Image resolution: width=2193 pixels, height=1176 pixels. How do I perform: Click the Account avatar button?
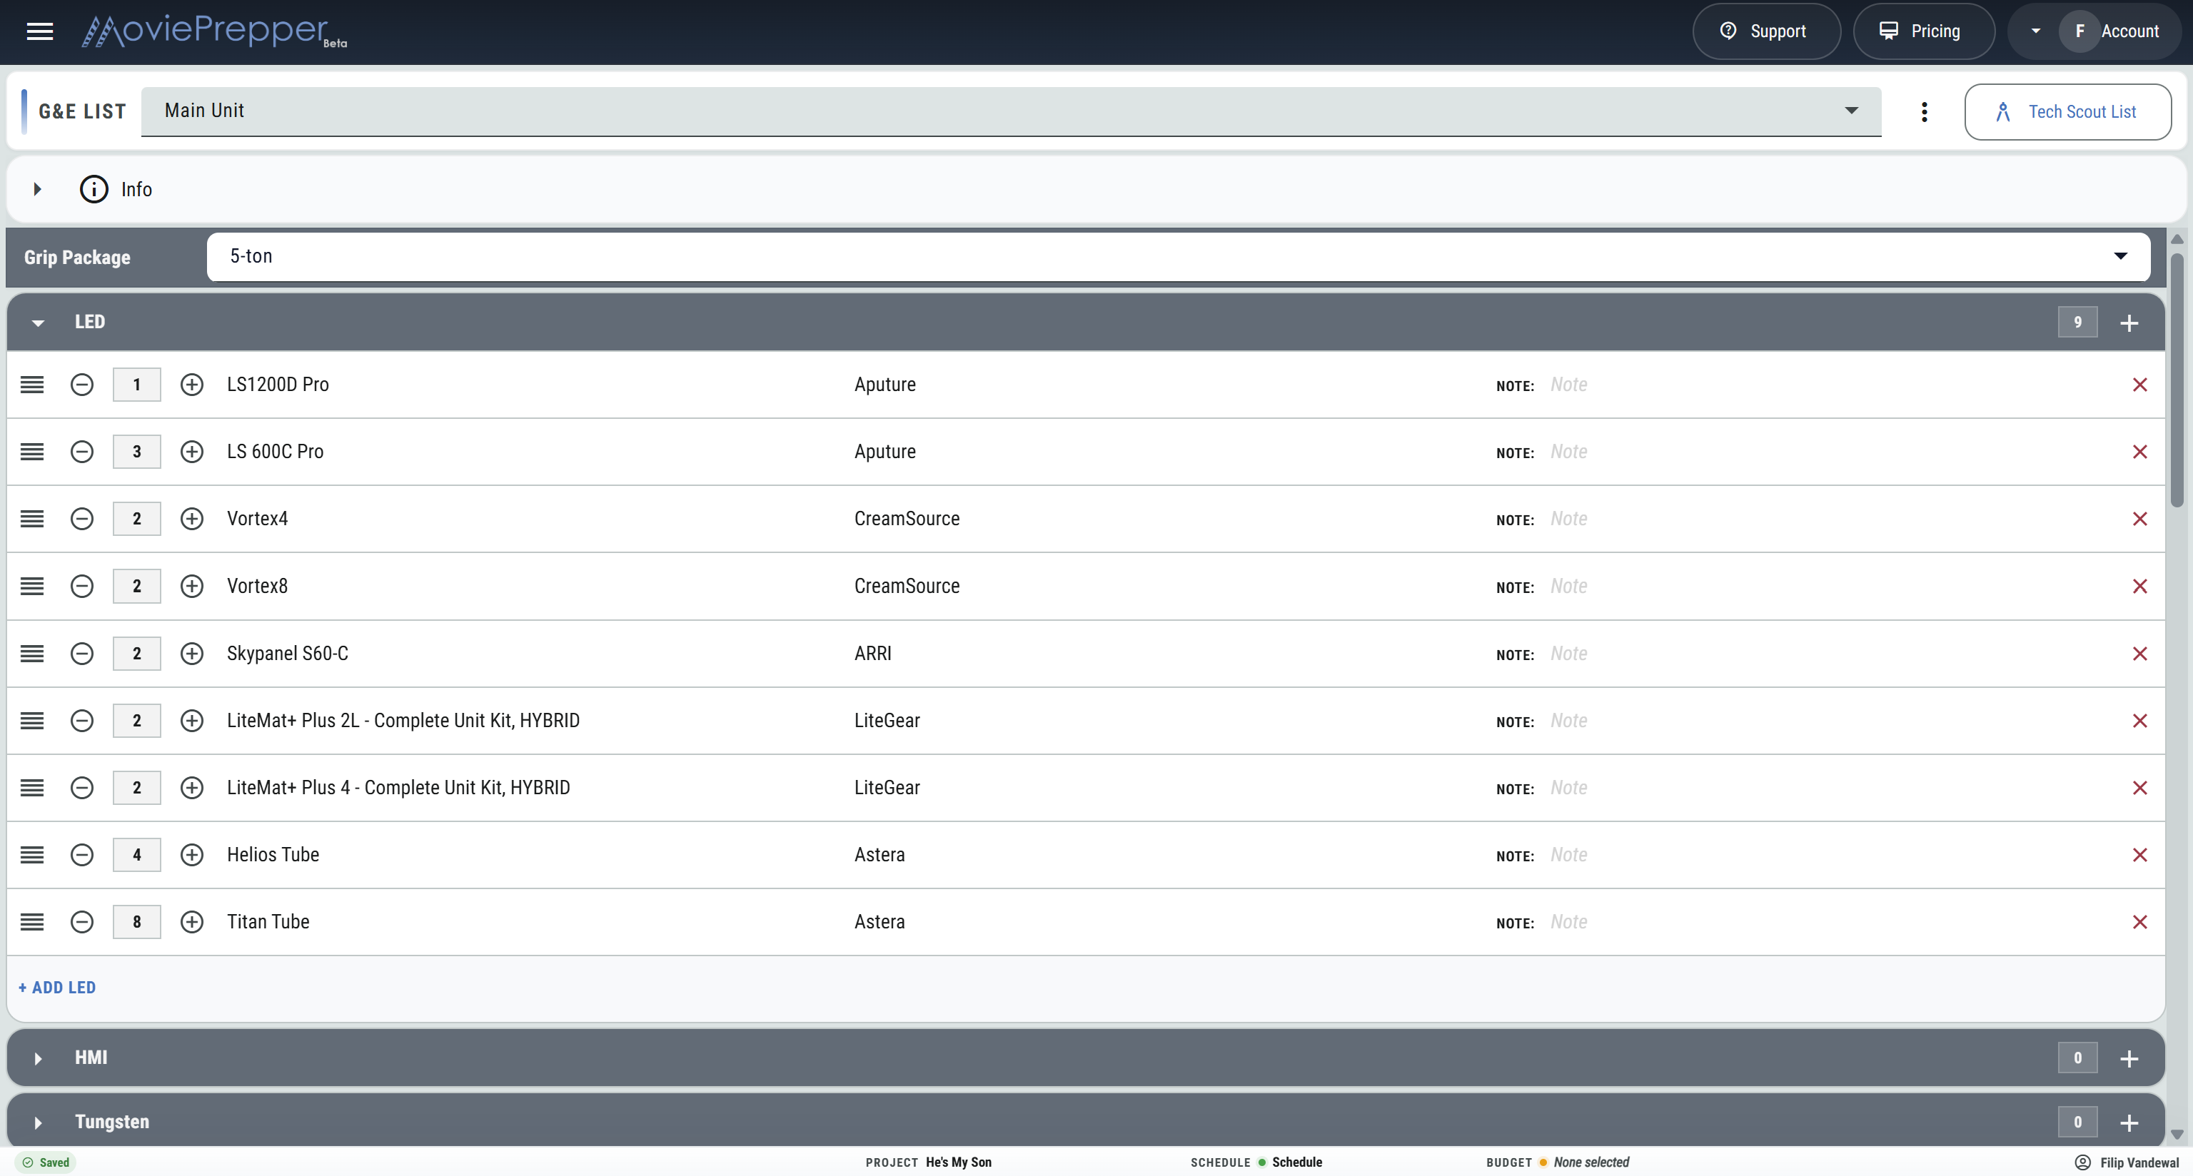pyautogui.click(x=2079, y=31)
